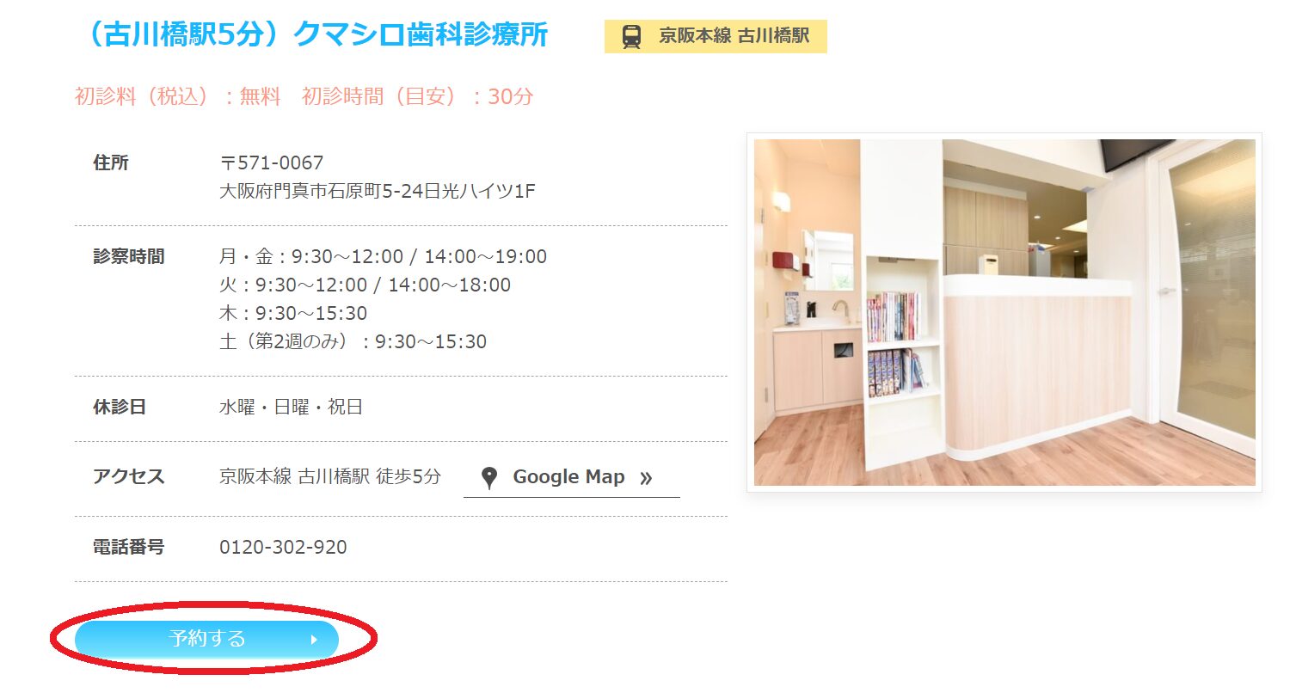
Task: Click the 電話番号 label
Action: [128, 546]
